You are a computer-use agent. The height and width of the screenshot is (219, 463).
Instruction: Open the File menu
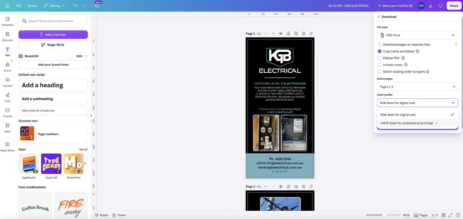[x=18, y=6]
